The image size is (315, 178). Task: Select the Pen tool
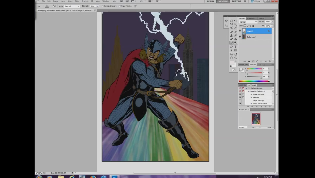point(231,47)
